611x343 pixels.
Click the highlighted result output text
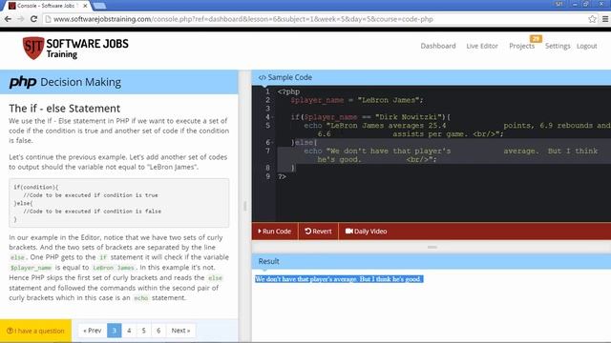pyautogui.click(x=339, y=279)
